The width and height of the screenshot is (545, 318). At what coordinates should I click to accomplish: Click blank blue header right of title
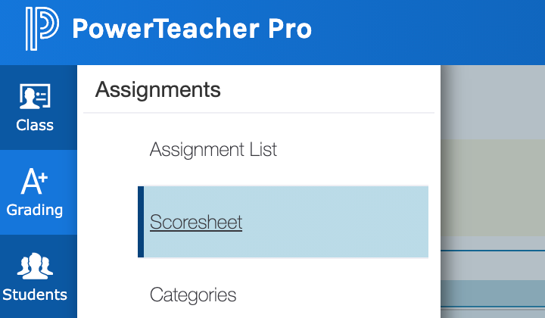pyautogui.click(x=428, y=31)
